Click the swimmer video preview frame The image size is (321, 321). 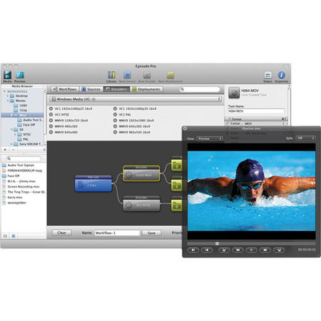[252, 191]
